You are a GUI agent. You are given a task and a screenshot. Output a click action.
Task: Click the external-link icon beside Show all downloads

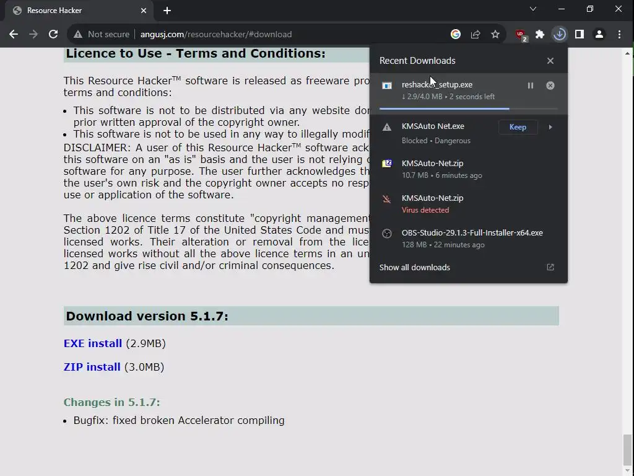pyautogui.click(x=550, y=267)
